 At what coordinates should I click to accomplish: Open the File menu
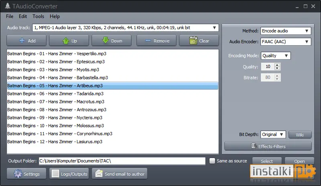coord(10,16)
